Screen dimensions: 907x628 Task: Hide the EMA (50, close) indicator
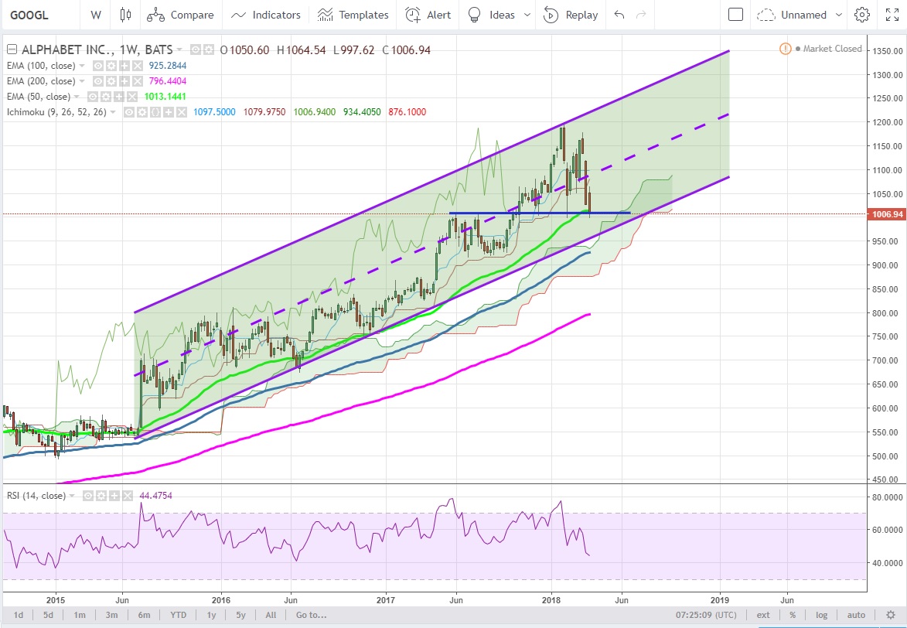click(93, 97)
